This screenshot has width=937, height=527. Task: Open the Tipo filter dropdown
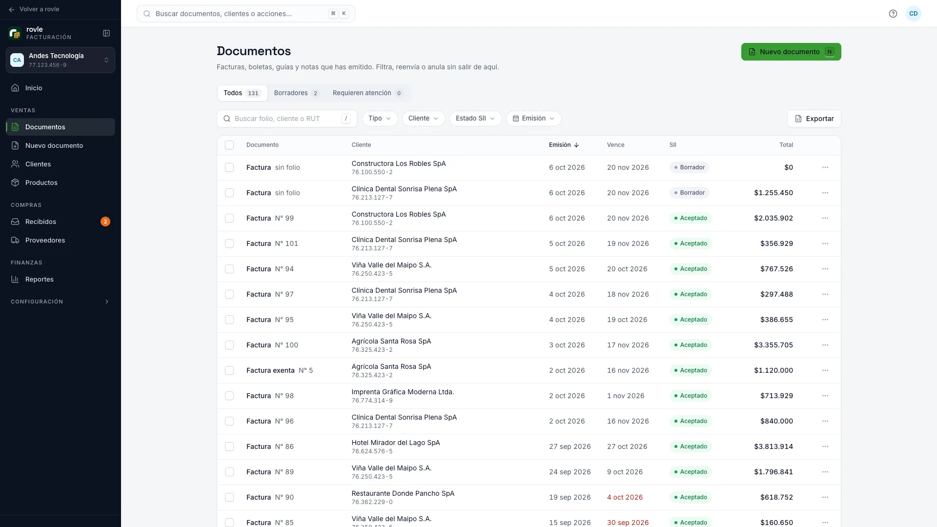pos(380,119)
